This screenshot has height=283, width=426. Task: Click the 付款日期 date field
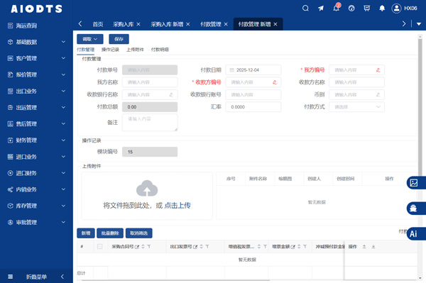click(x=253, y=70)
